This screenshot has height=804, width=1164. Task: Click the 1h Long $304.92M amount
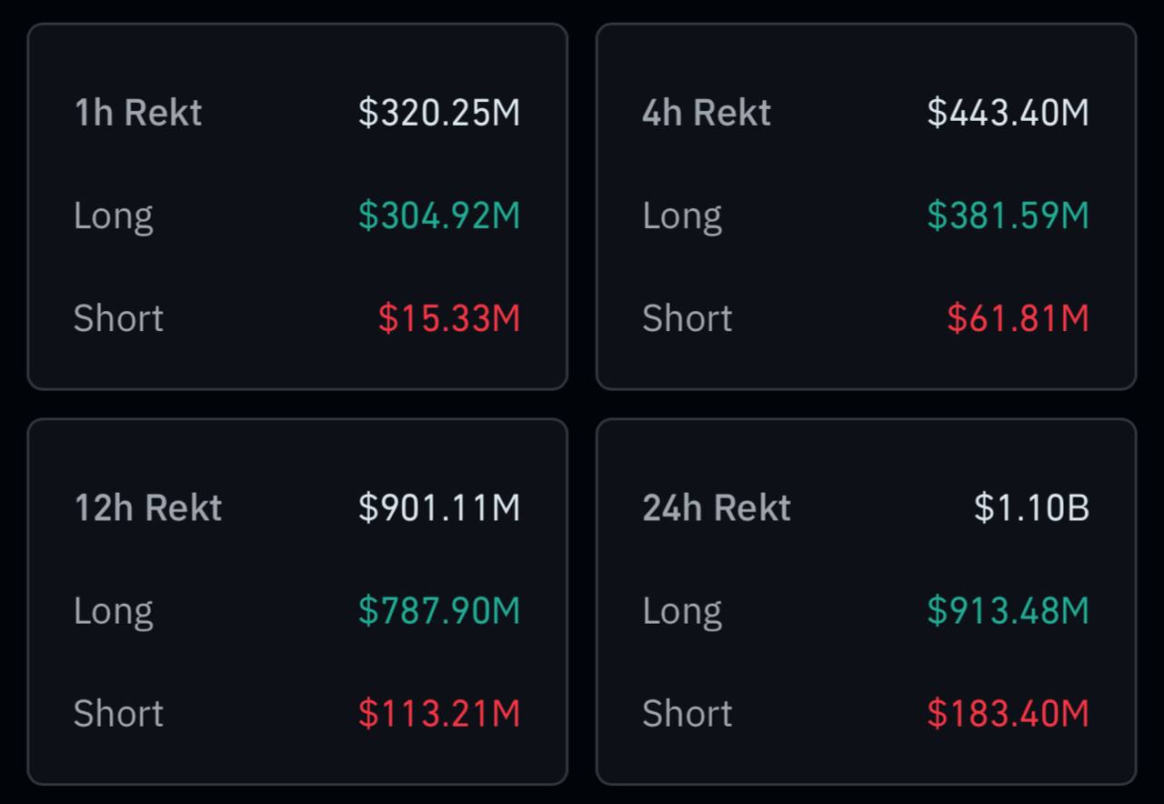tap(439, 216)
